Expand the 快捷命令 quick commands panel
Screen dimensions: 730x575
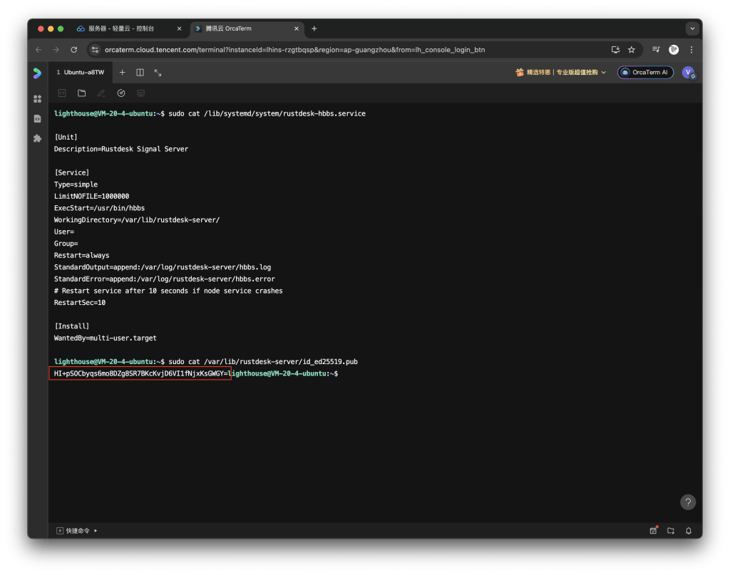click(x=78, y=531)
